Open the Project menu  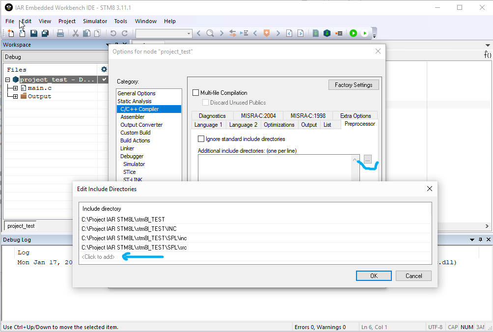tap(67, 21)
